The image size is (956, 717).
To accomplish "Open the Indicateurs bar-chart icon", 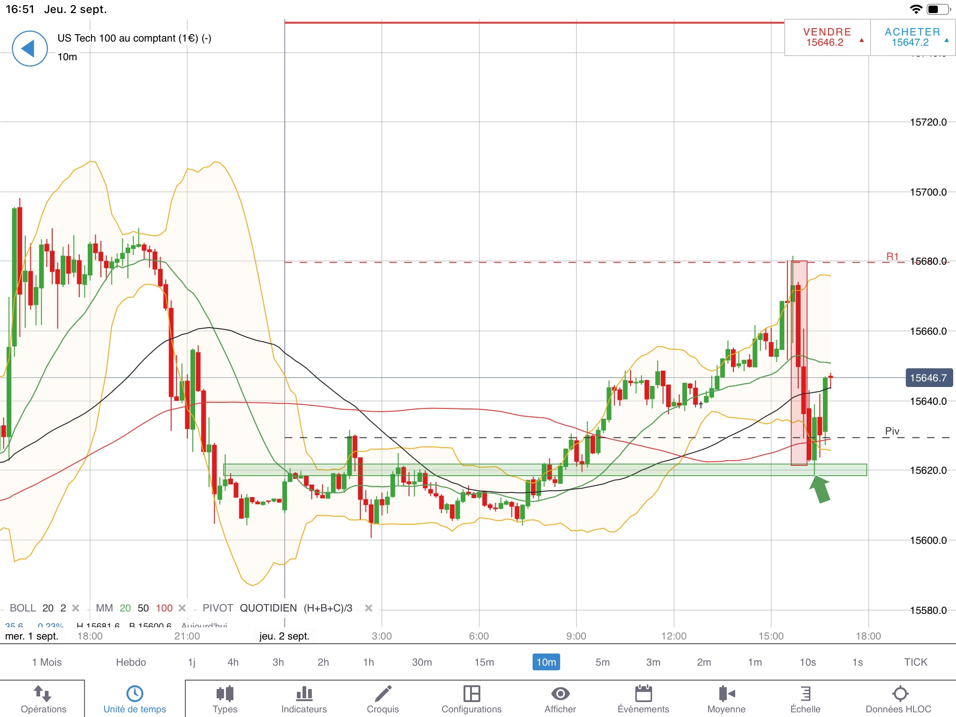I will (304, 694).
